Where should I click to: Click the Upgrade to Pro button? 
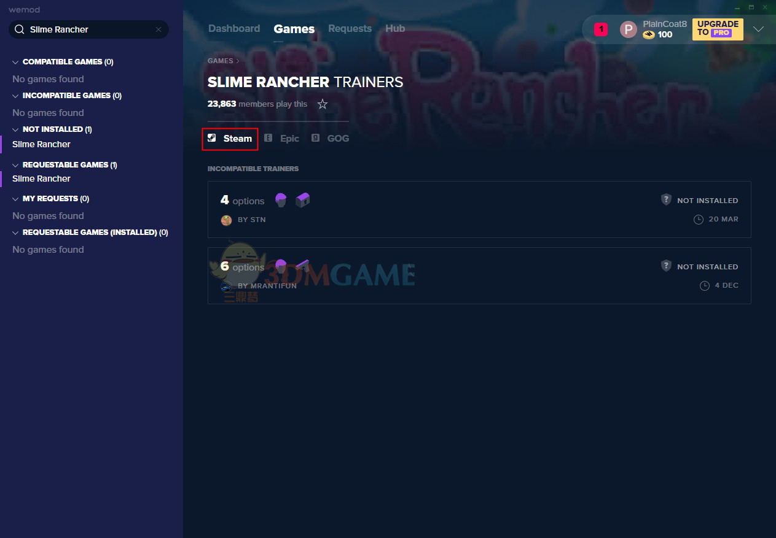tap(717, 29)
